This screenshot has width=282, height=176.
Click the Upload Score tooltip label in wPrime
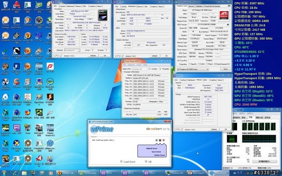click(x=152, y=149)
